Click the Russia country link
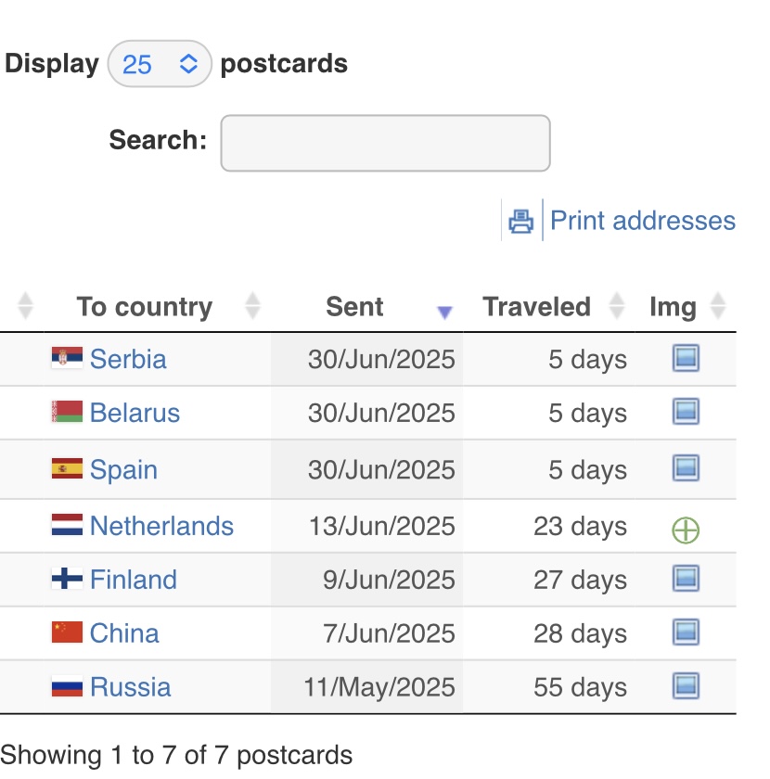 (130, 686)
